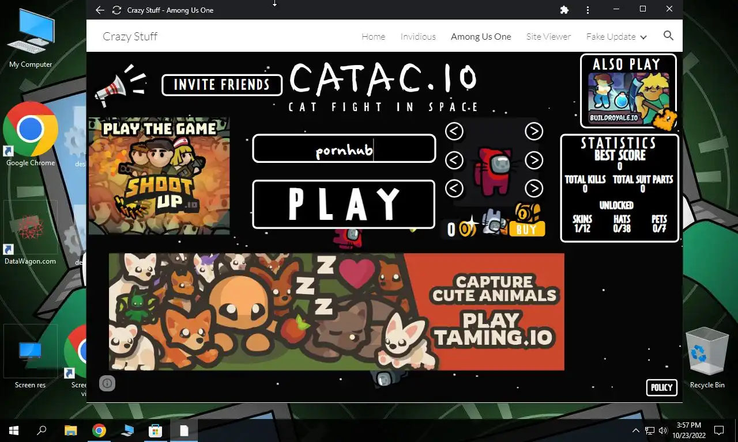Select the Among Us One nav item

pos(481,36)
